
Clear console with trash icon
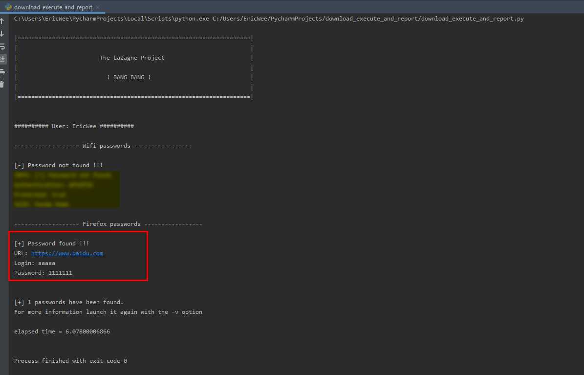tap(2, 85)
